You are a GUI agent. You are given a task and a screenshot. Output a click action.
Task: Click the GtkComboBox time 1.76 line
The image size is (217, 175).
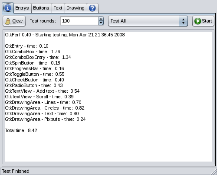(33, 52)
